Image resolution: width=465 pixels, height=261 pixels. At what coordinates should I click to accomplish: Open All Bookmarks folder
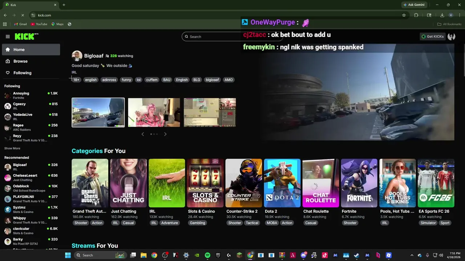coord(449,24)
